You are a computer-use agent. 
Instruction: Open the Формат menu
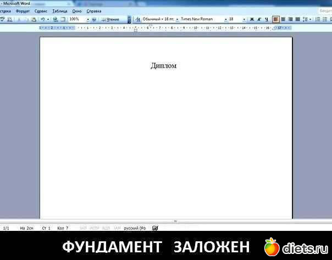[23, 11]
